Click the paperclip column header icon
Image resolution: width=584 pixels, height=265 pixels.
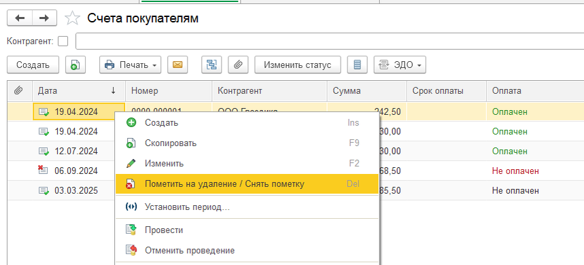[x=18, y=90]
